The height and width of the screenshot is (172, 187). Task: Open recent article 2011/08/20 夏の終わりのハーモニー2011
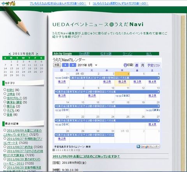click(x=22, y=161)
